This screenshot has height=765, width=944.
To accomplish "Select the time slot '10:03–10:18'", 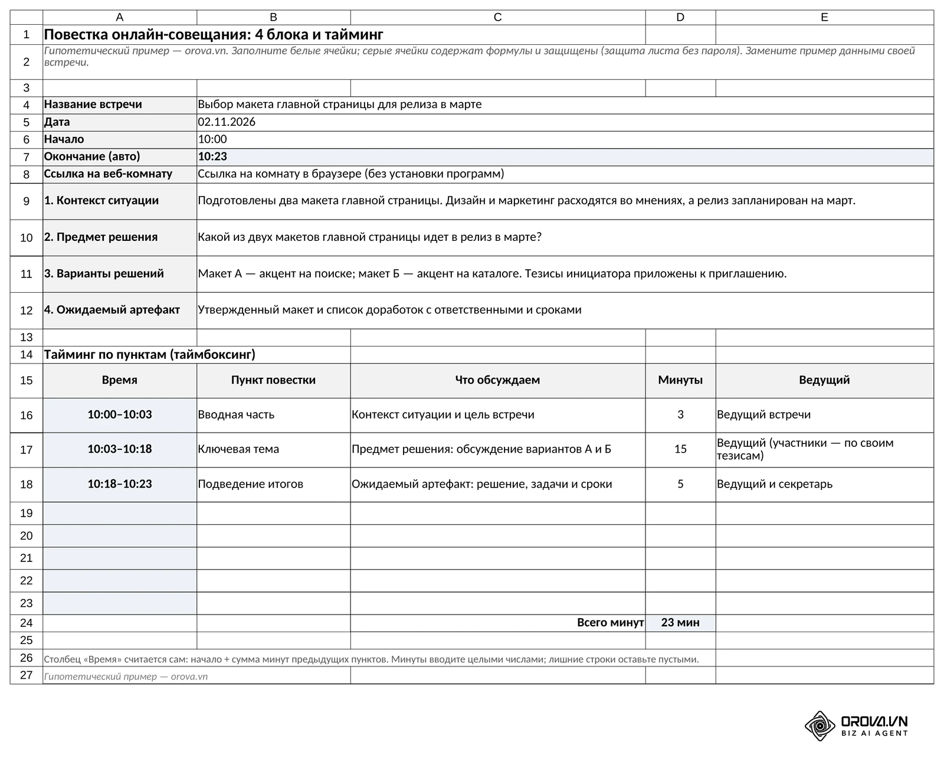I will [x=120, y=450].
